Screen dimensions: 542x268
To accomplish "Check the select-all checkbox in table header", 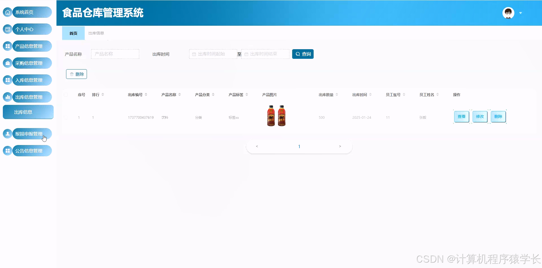I will tap(66, 95).
